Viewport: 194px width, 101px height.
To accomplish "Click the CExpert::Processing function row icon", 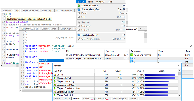I will tap(55, 81).
